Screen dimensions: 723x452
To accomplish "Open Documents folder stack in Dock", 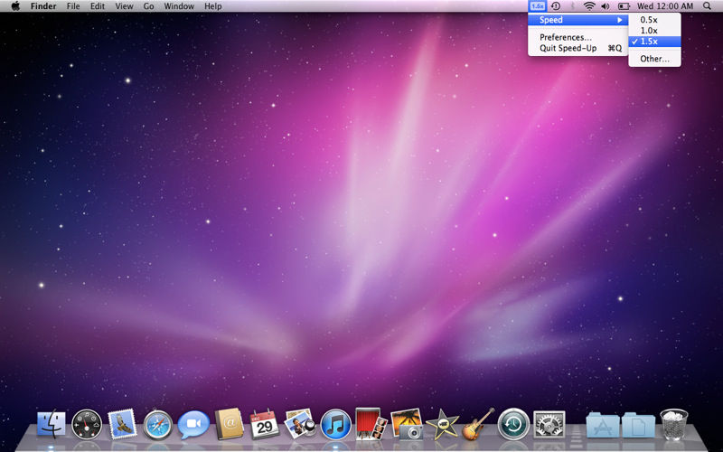I will point(638,425).
